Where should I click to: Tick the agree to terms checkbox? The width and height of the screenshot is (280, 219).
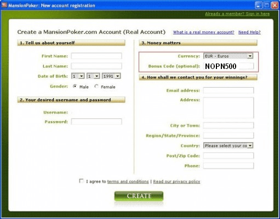point(81,181)
